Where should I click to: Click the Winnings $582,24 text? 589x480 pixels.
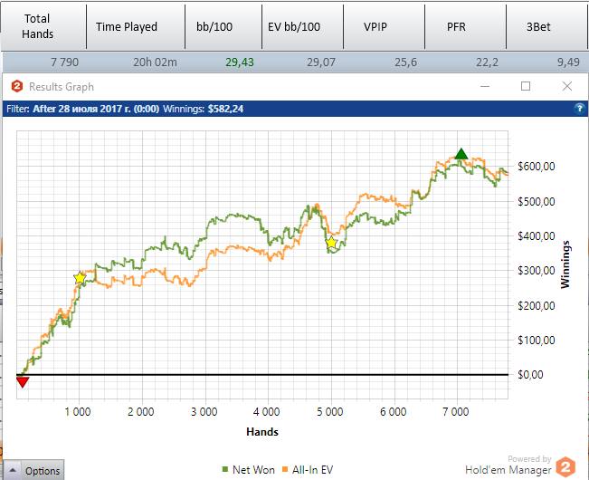(x=204, y=109)
